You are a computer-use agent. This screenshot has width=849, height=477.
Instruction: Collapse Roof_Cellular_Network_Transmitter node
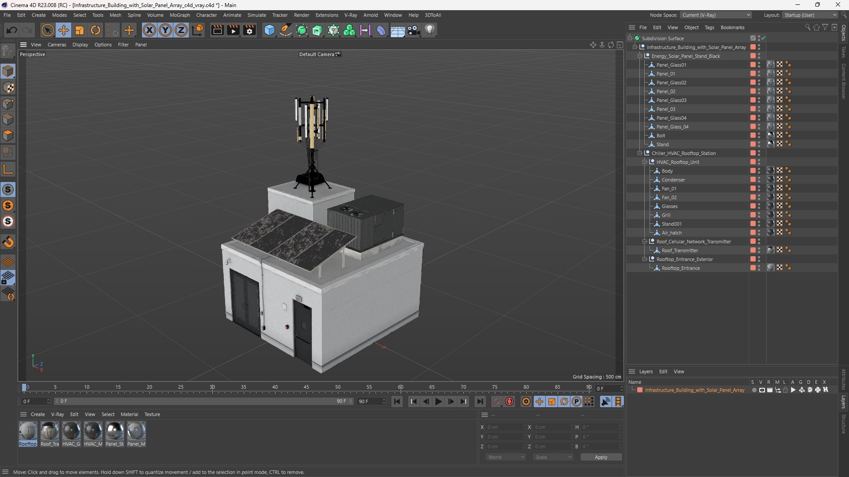coord(645,242)
